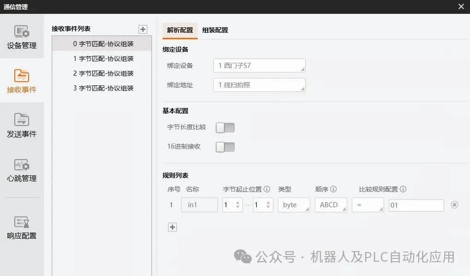Image resolution: width=470 pixels, height=276 pixels.
Task: Add a new event to 接收事件列表
Action: click(143, 29)
